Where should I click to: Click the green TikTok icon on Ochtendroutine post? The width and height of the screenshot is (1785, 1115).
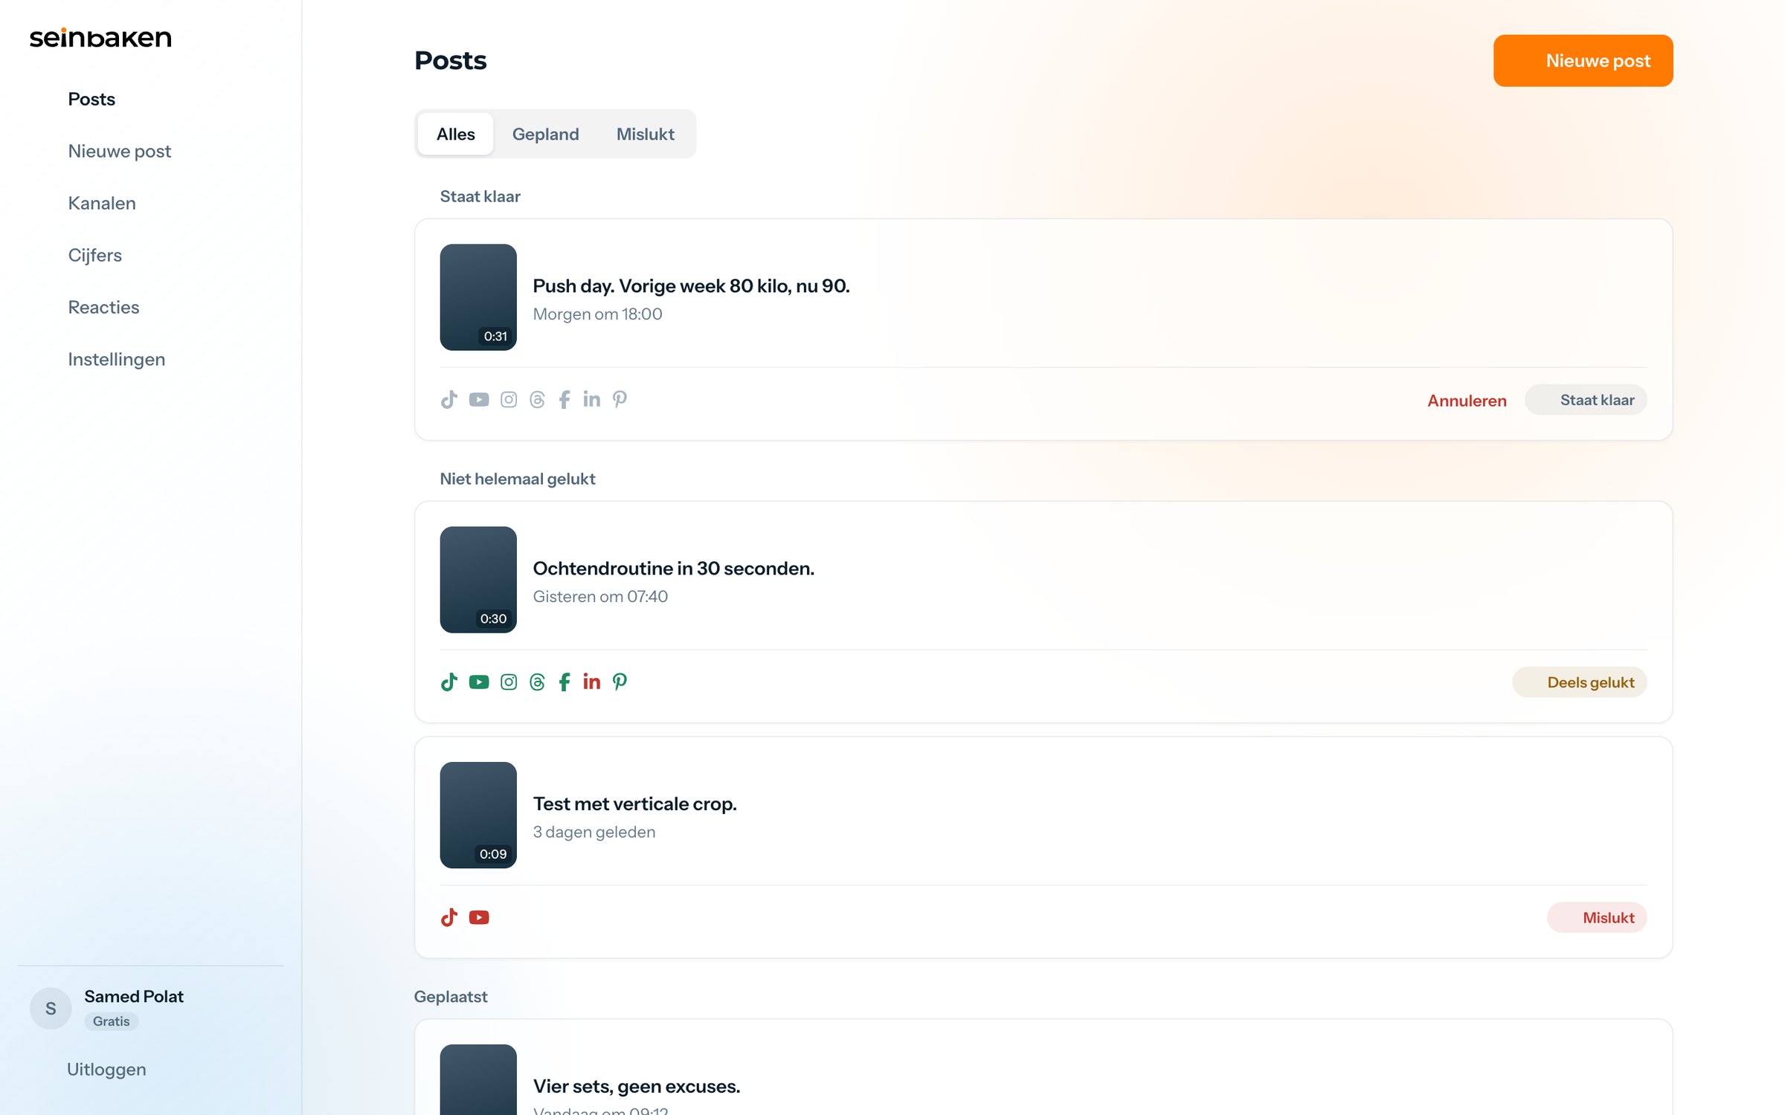(x=448, y=682)
